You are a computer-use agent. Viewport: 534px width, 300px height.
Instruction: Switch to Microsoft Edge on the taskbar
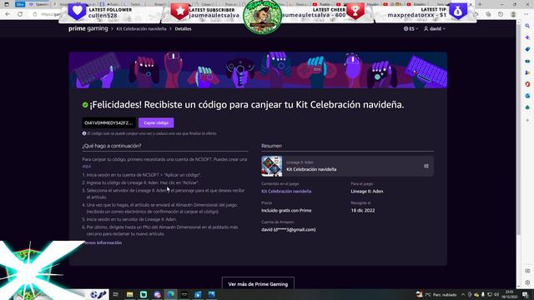pos(170,294)
